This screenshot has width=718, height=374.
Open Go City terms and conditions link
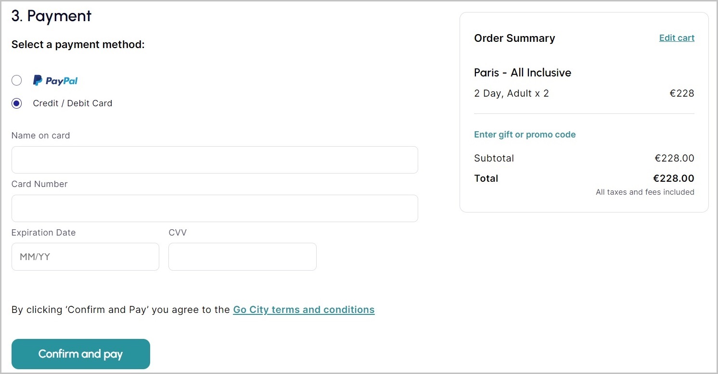tap(304, 310)
